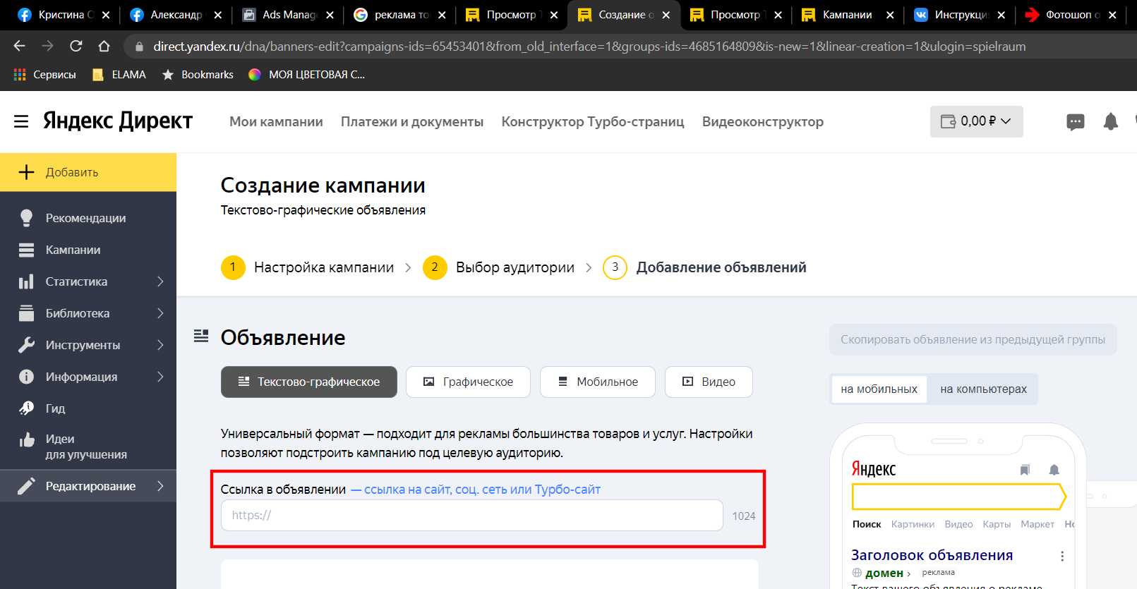This screenshot has height=589, width=1137.
Task: Click the ad link https:// input field
Action: click(471, 516)
